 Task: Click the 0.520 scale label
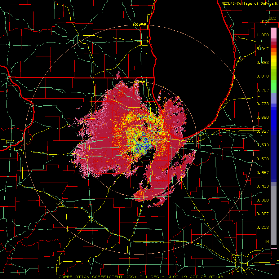tap(263, 159)
